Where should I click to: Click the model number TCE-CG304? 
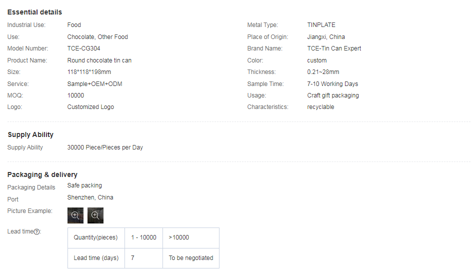(86, 48)
